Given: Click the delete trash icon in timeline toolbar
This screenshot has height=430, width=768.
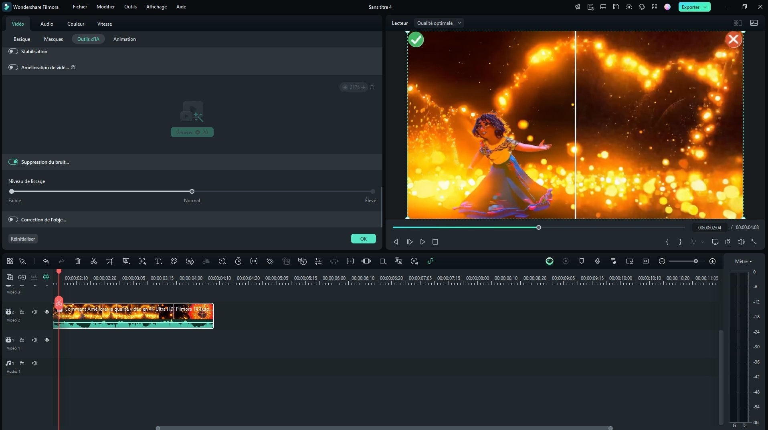Looking at the screenshot, I should [78, 261].
